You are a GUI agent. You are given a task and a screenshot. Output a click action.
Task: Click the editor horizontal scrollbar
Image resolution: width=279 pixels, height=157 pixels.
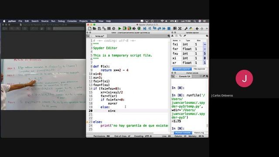click(123, 133)
